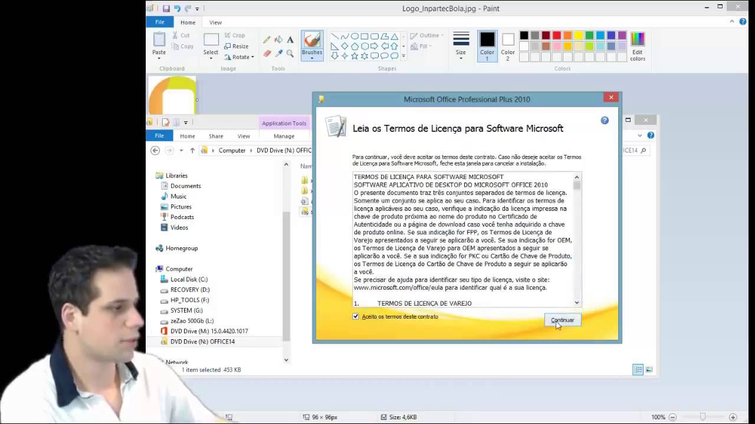Image resolution: width=755 pixels, height=424 pixels.
Task: Open the Explorer File menu
Action: point(159,136)
